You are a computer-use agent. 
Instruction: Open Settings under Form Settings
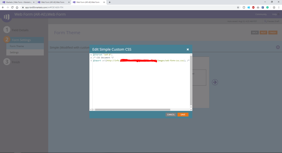click(x=14, y=53)
